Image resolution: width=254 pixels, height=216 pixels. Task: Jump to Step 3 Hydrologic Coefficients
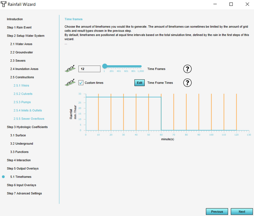click(27, 127)
